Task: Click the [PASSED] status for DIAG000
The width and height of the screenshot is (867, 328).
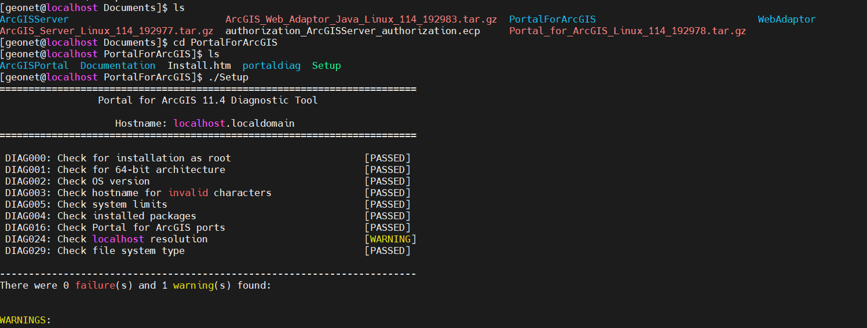Action: tap(387, 159)
